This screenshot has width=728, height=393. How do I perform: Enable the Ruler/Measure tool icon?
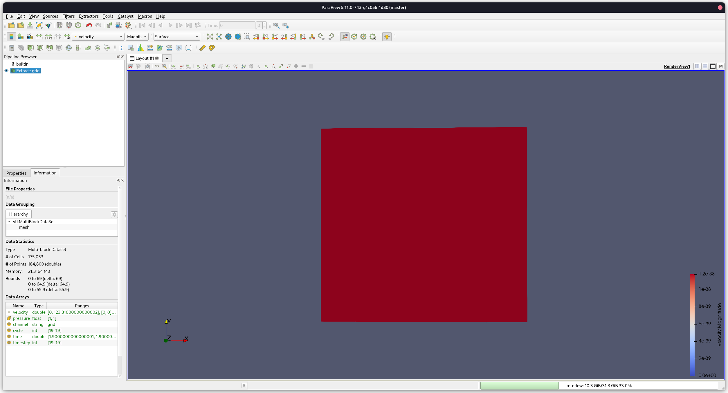pyautogui.click(x=203, y=47)
